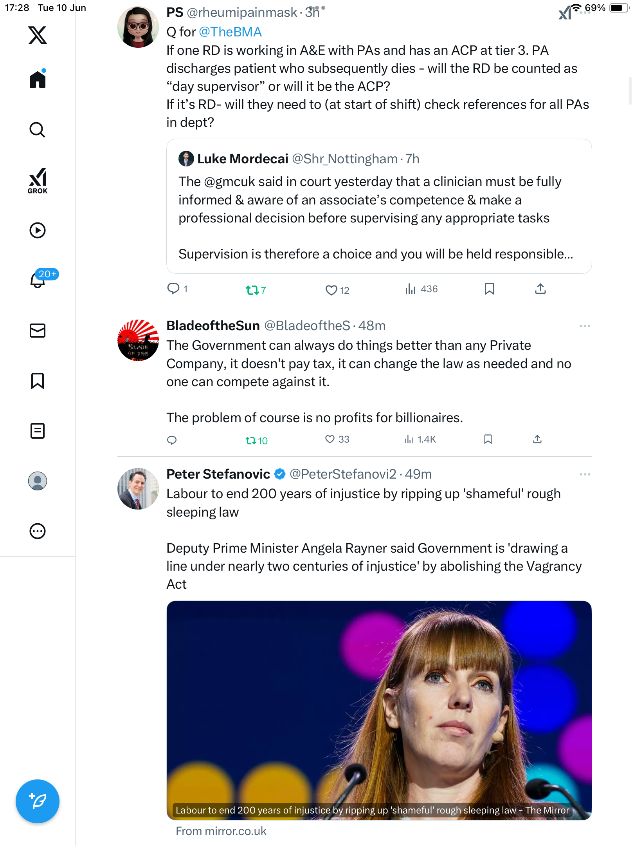Toggle bookmark on BladeoftheSun tweet

pyautogui.click(x=488, y=439)
